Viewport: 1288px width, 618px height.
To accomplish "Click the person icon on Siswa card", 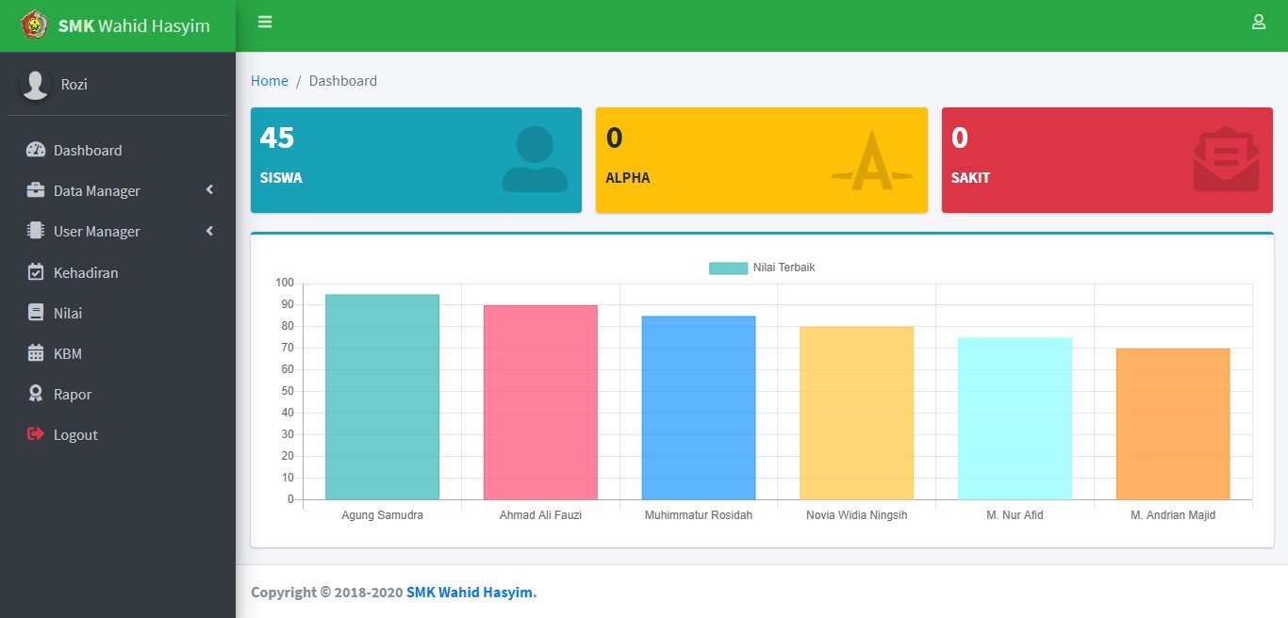I will coord(535,159).
